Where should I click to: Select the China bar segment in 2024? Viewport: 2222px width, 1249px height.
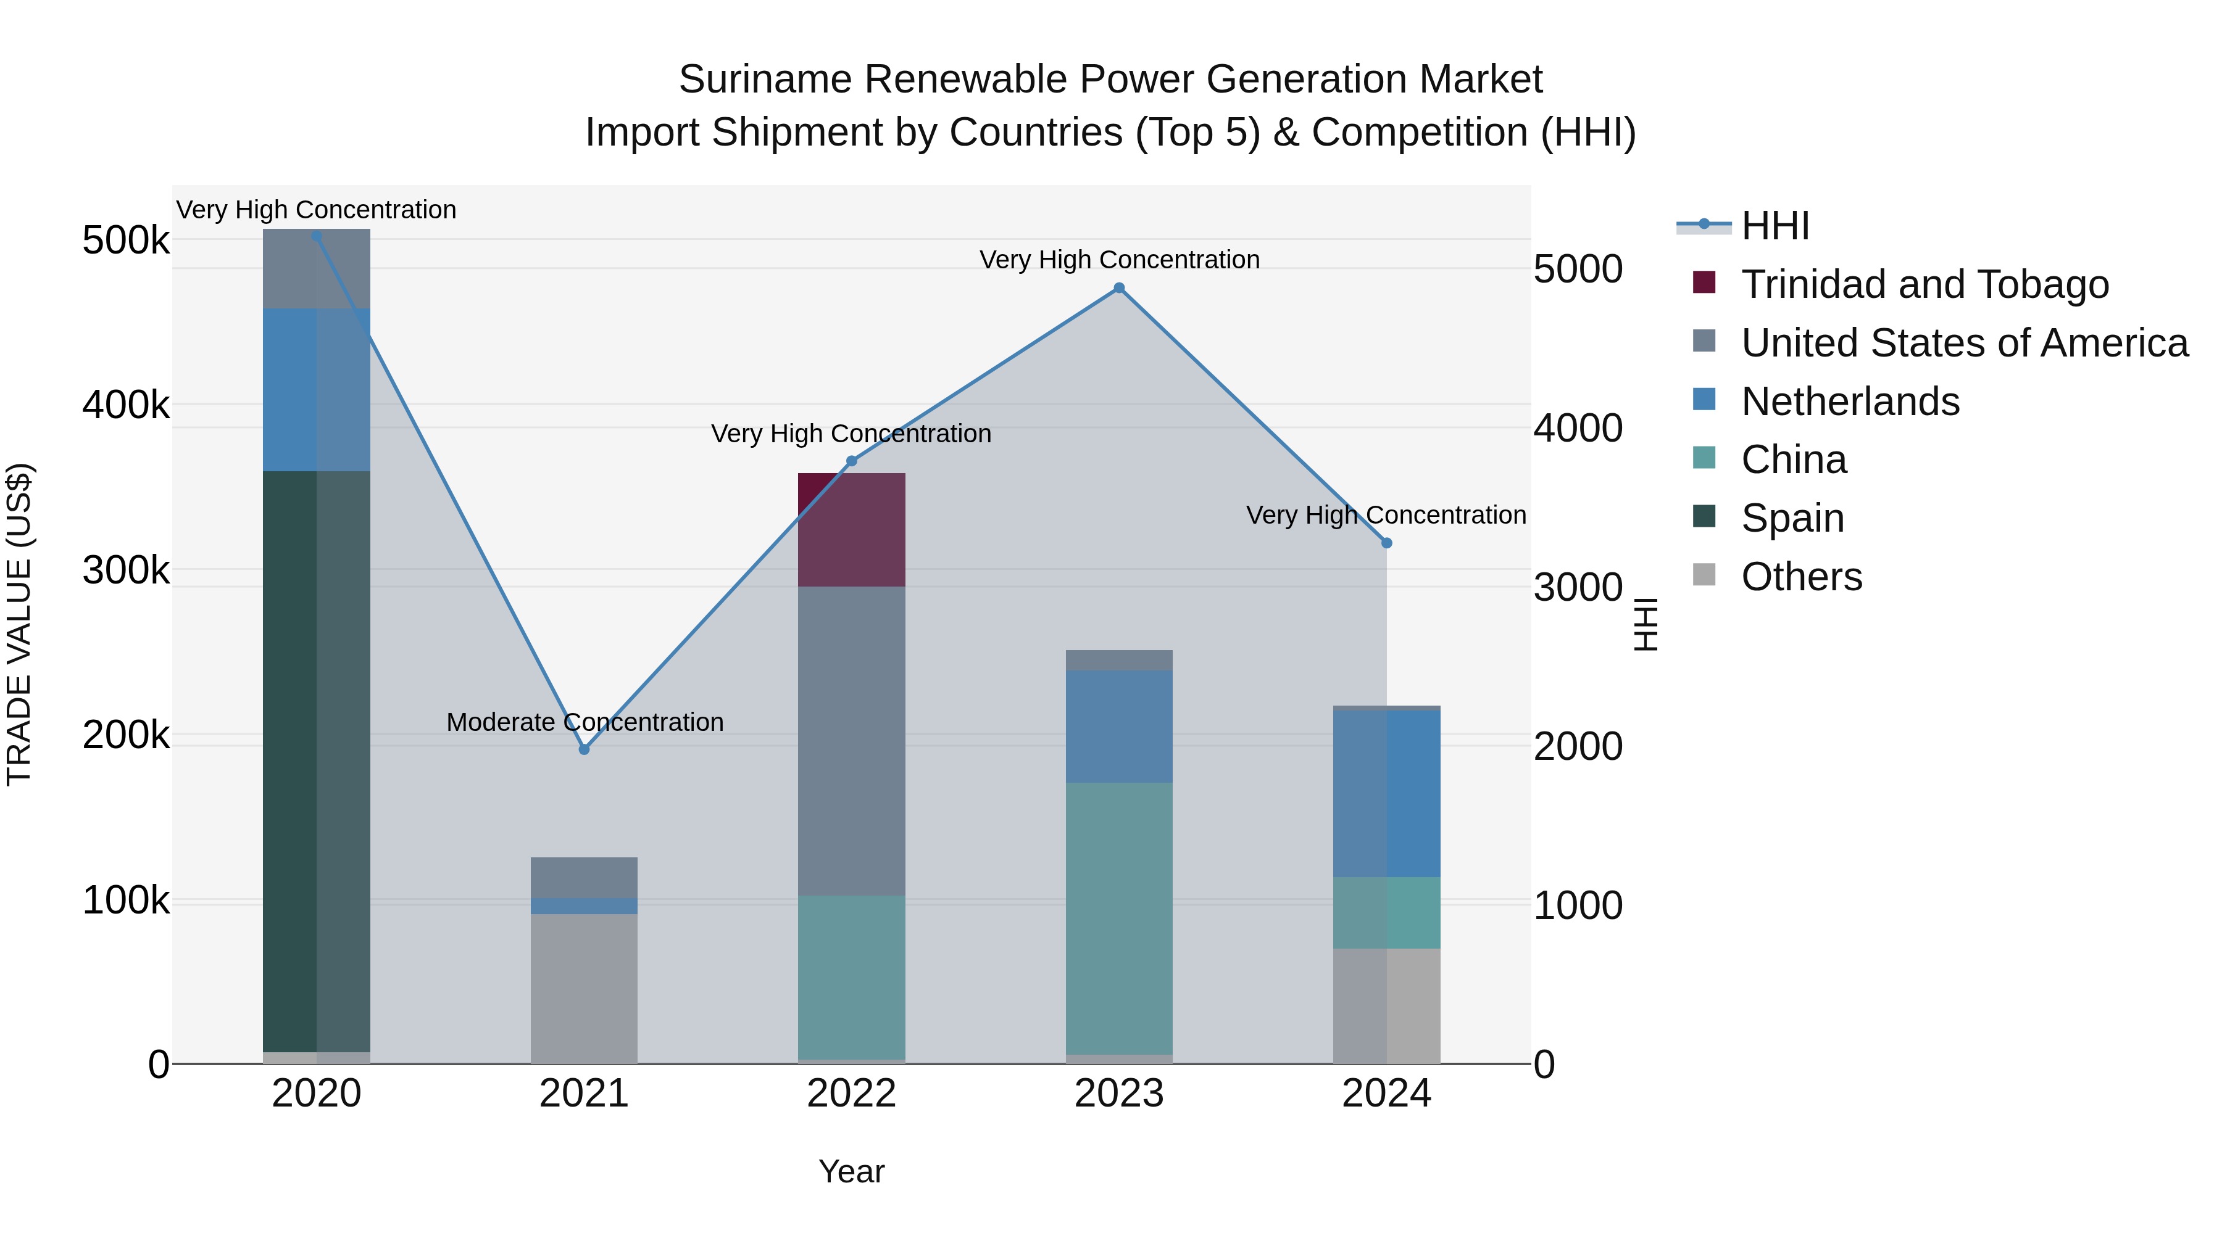pos(1386,913)
